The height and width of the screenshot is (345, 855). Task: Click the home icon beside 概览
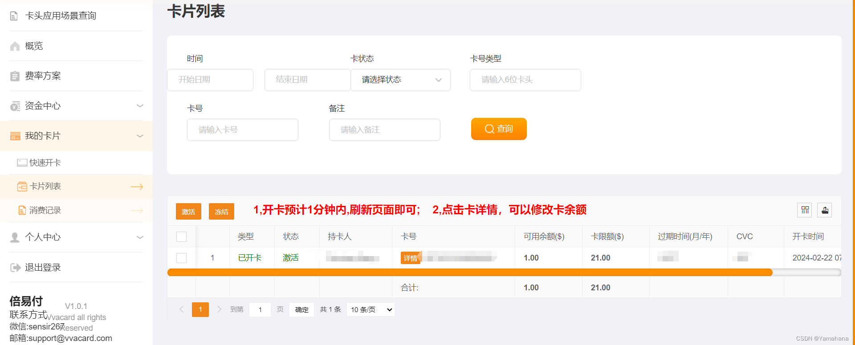(x=15, y=46)
